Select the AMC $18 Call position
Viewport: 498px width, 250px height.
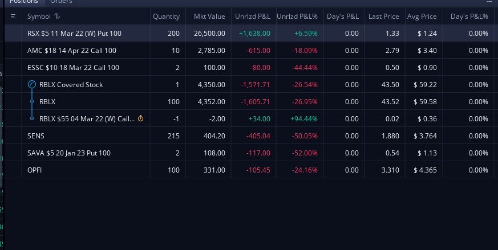pyautogui.click(x=249, y=51)
